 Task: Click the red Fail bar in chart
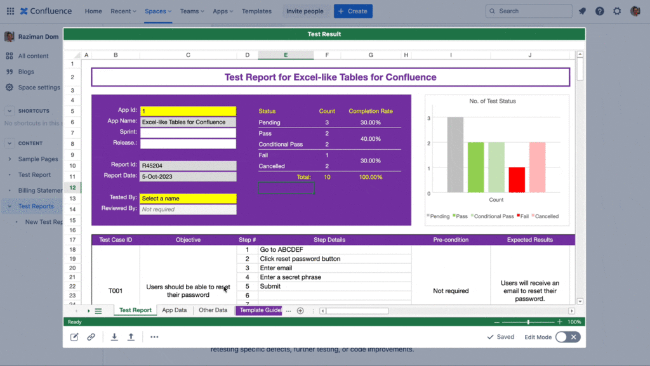click(517, 180)
